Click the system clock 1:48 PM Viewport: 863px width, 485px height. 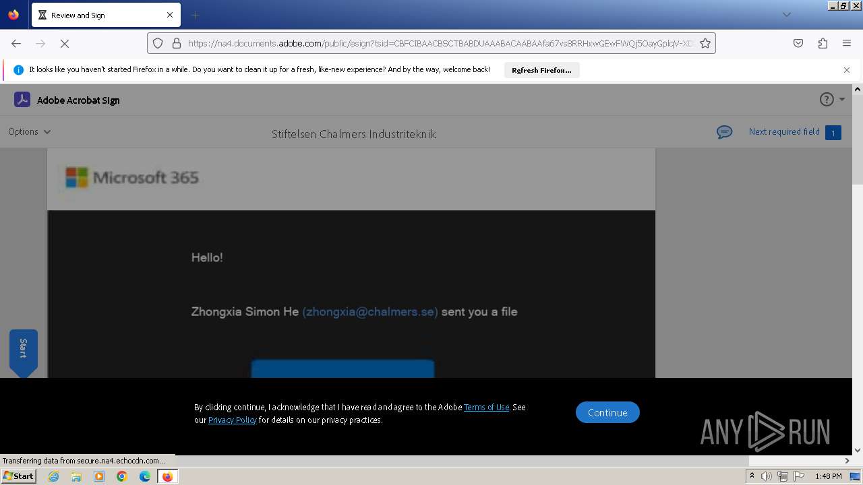pos(828,476)
